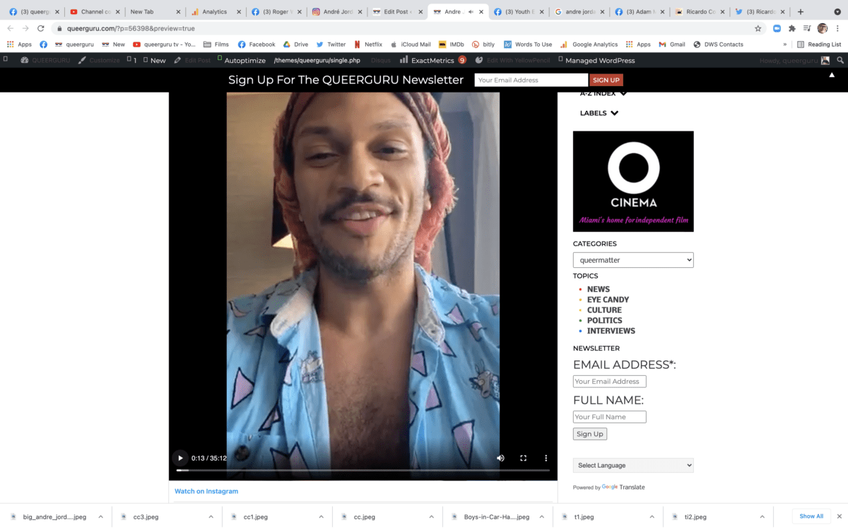Open Managed WordPress admin menu

[x=596, y=61]
